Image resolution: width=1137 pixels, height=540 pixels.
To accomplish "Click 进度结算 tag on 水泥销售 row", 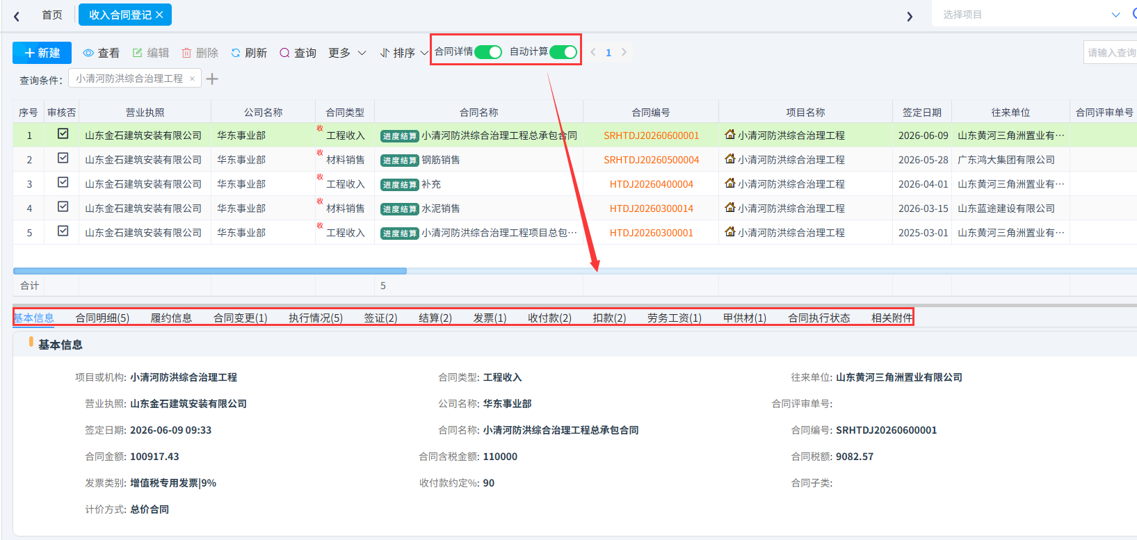I will [400, 209].
